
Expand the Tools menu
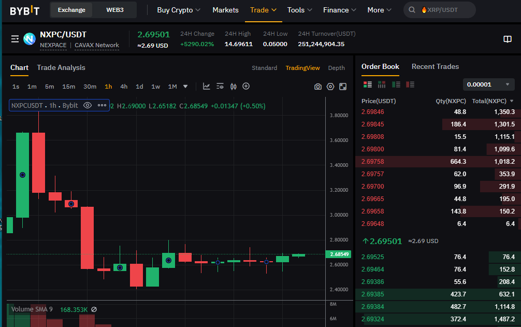tap(299, 10)
